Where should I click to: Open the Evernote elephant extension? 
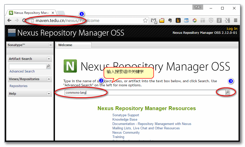(170, 20)
